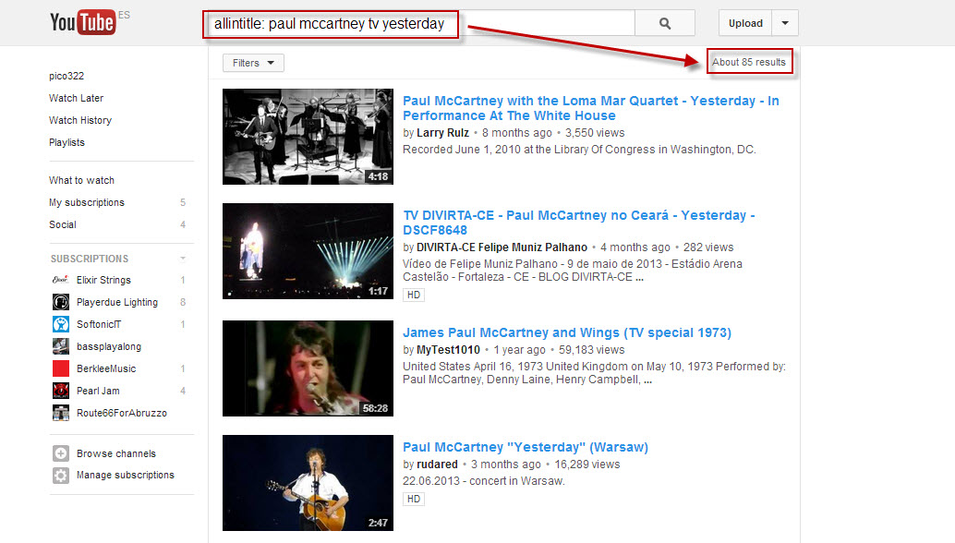Click into the search query text field

pos(416,24)
